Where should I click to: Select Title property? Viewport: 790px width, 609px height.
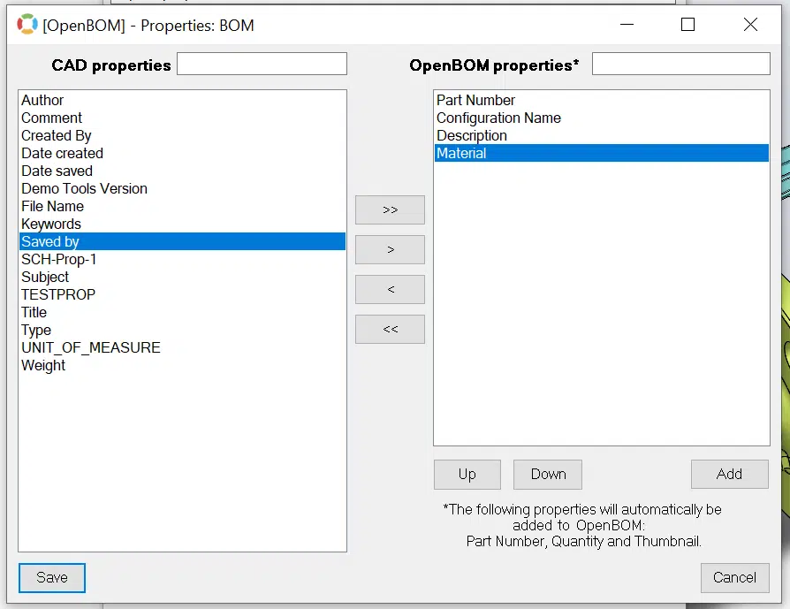182,312
